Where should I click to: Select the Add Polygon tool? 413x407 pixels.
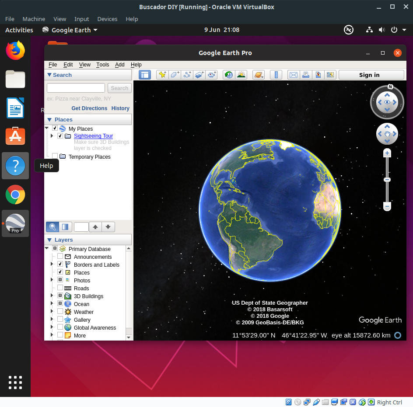(x=175, y=75)
